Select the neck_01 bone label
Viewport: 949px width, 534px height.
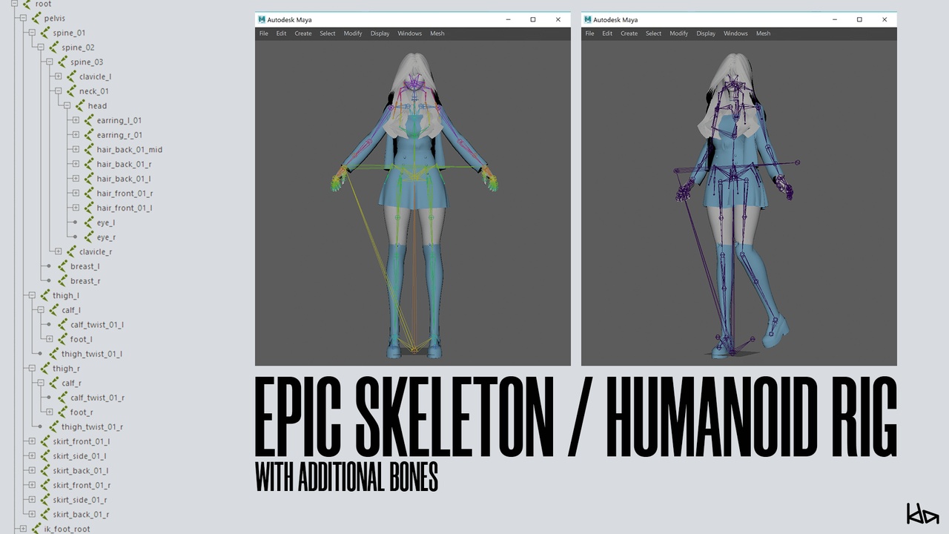[94, 91]
